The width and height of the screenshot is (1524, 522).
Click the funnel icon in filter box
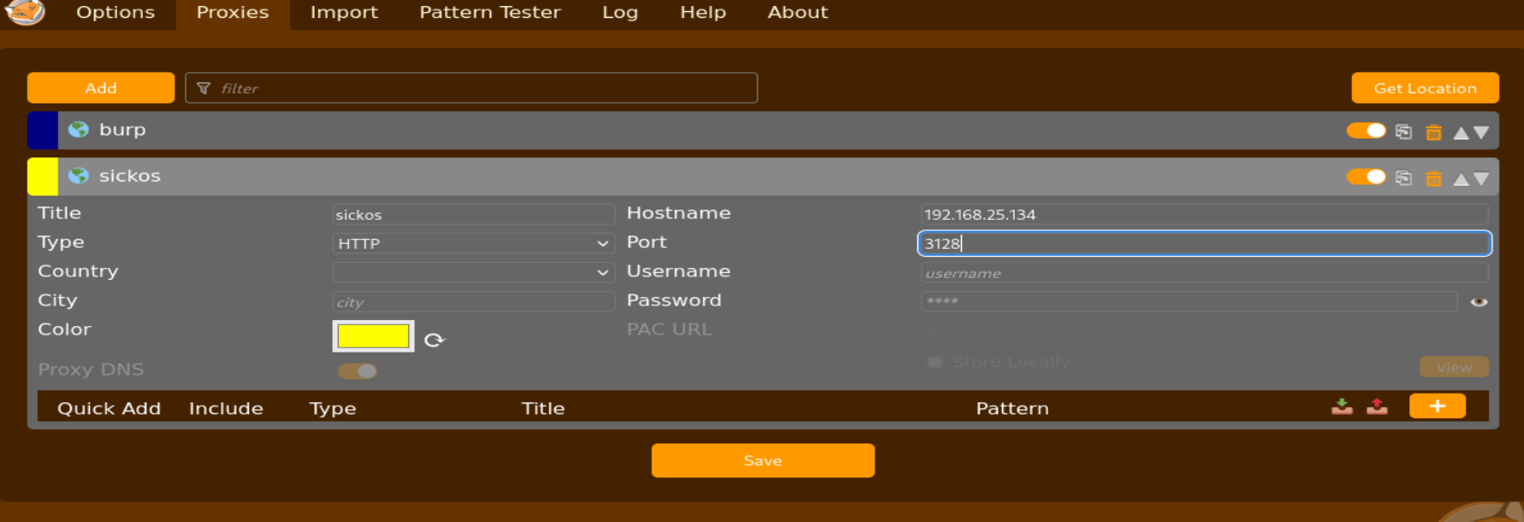204,88
